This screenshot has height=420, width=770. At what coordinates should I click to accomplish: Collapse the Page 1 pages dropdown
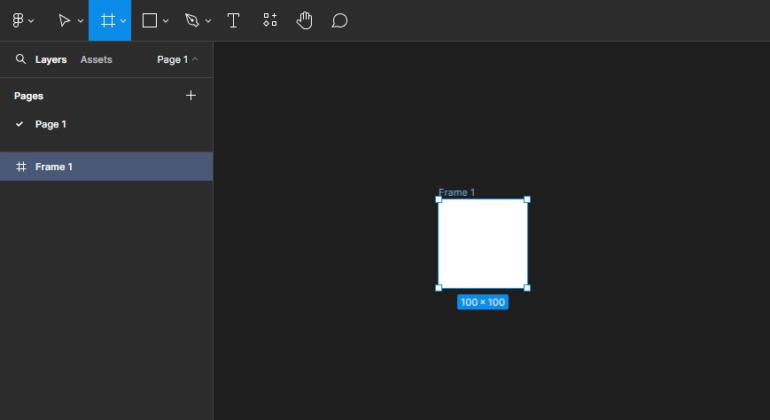click(177, 59)
